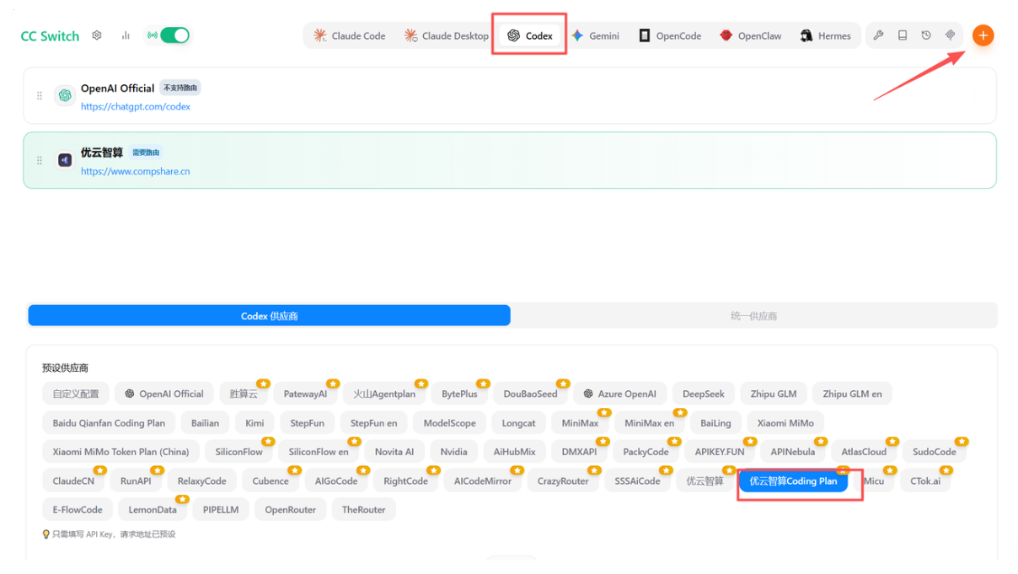This screenshot has width=1018, height=574.
Task: Open the book icon in top toolbar
Action: [x=903, y=35]
